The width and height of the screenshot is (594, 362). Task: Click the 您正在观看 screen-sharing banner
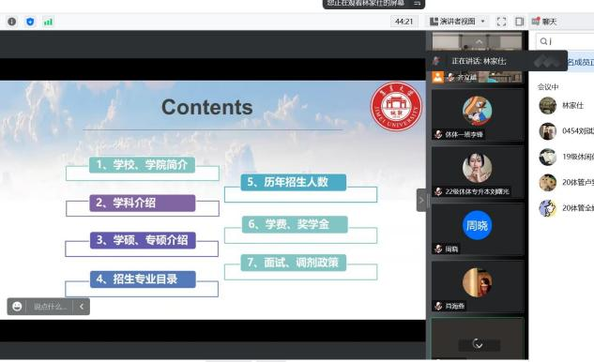[373, 4]
